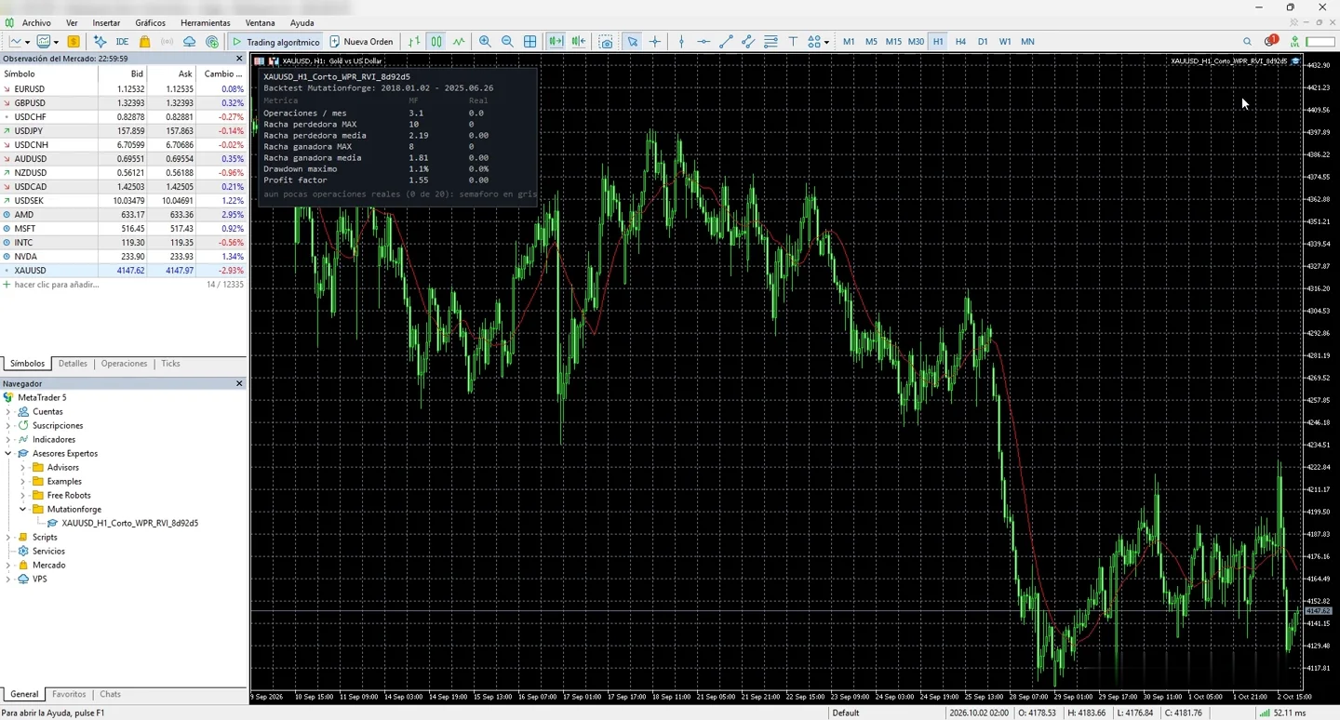Select the equidistant channel tool
Screen dimensions: 1340x720
coord(748,42)
